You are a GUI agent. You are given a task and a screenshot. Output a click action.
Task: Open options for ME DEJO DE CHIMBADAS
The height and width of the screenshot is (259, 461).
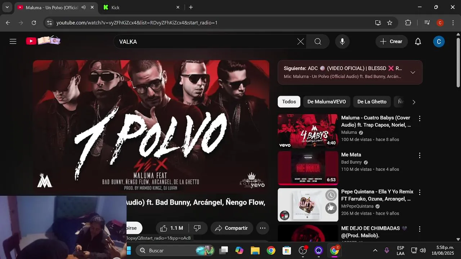[419, 229]
